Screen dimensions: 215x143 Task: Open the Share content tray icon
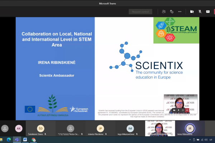click(x=208, y=12)
